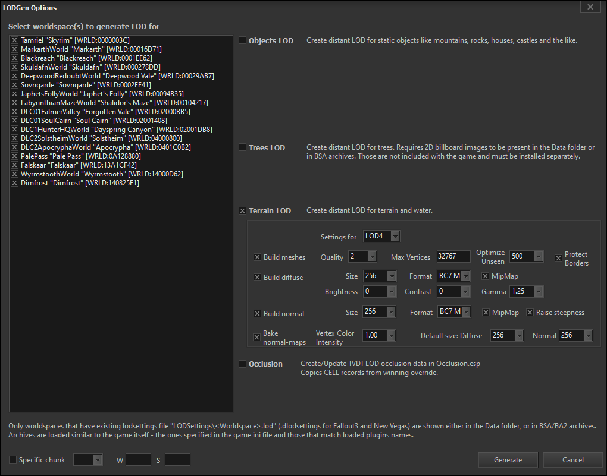Image resolution: width=607 pixels, height=476 pixels.
Task: Open Build diffuse Format dropdown
Action: [453, 276]
